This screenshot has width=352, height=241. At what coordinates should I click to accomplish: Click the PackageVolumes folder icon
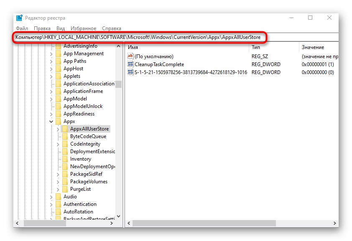65,182
